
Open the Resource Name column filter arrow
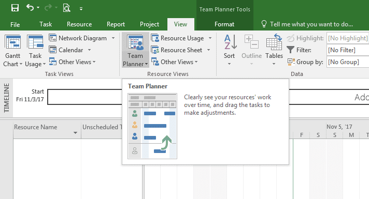click(x=75, y=133)
